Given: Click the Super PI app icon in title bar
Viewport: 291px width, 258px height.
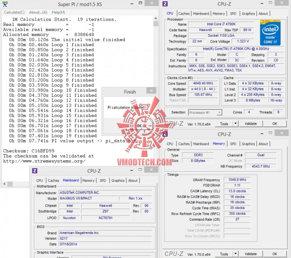Looking at the screenshot, I should (x=5, y=4).
